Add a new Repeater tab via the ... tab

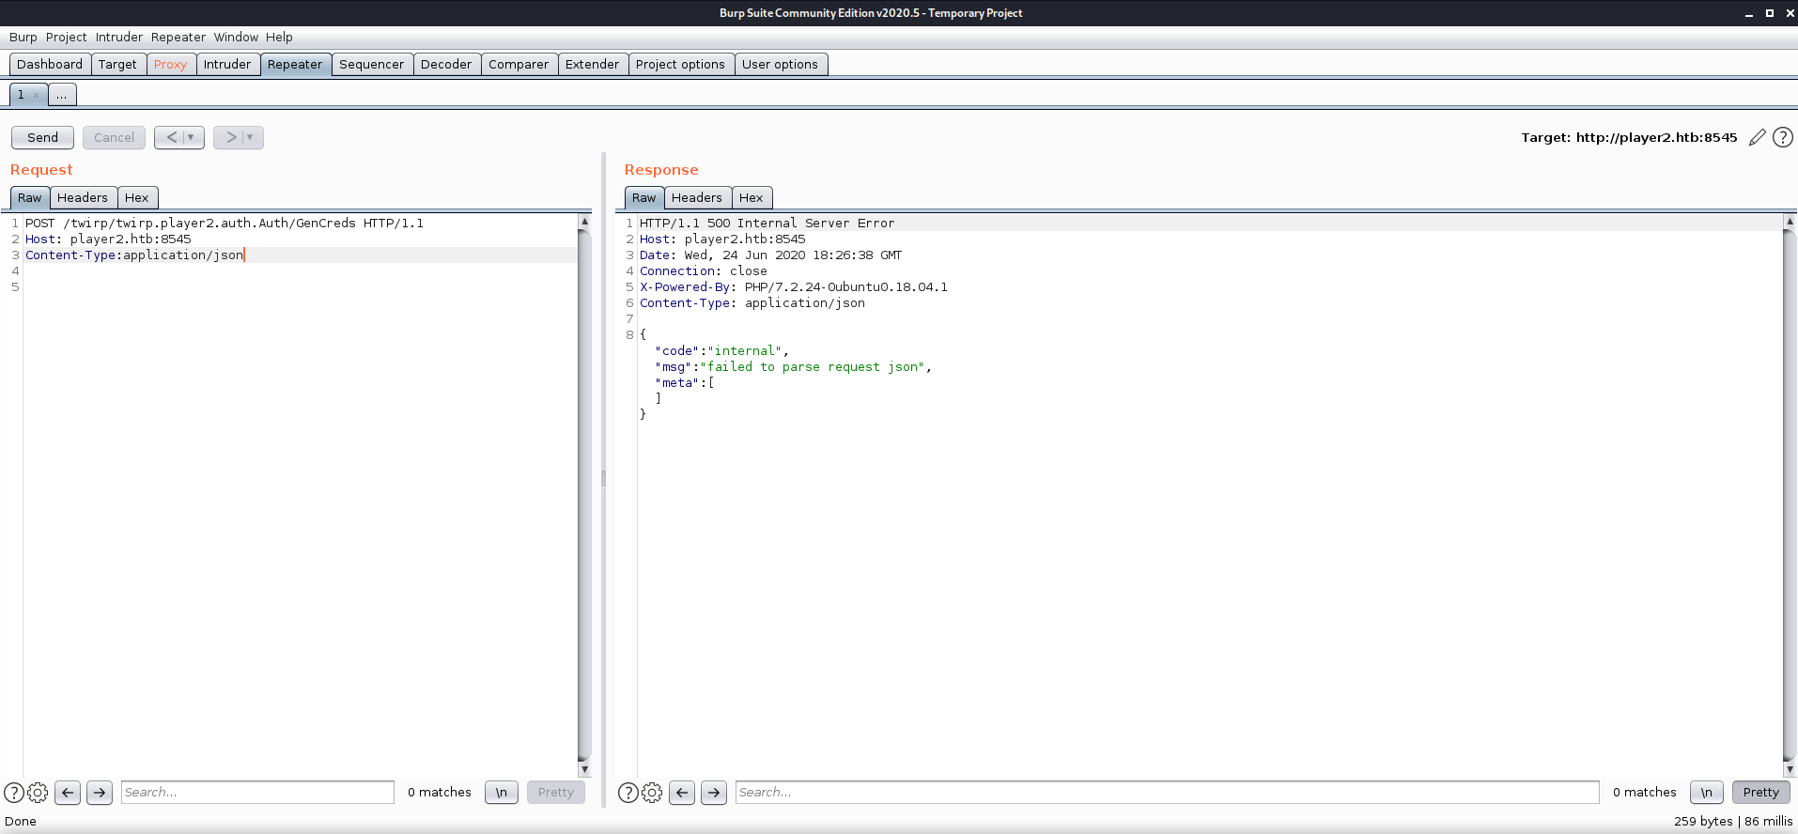click(61, 95)
